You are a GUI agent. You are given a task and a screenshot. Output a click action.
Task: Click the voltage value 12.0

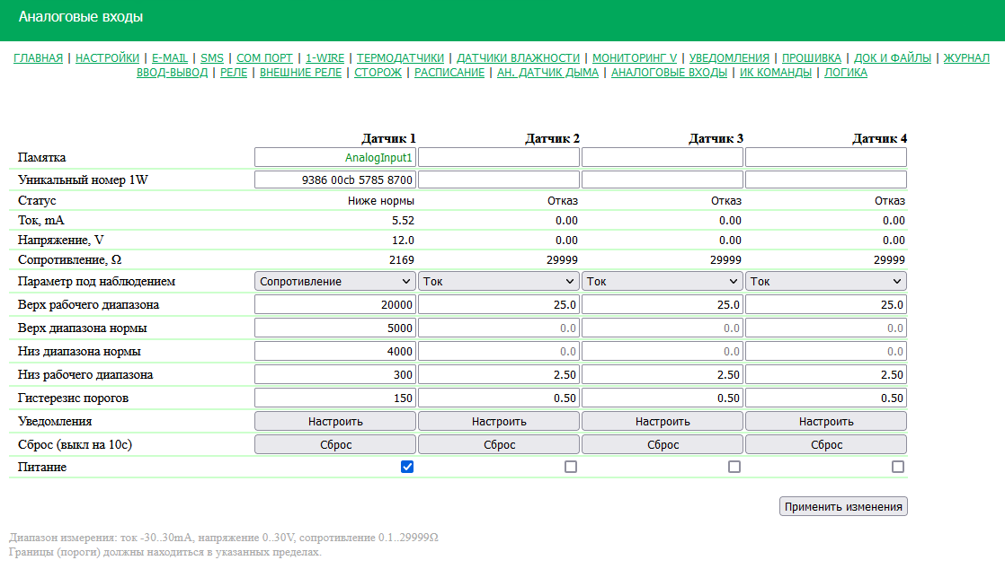coord(403,241)
